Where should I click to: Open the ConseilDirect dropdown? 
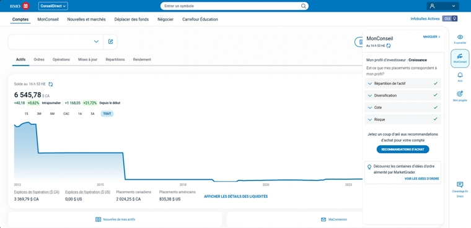pyautogui.click(x=53, y=6)
